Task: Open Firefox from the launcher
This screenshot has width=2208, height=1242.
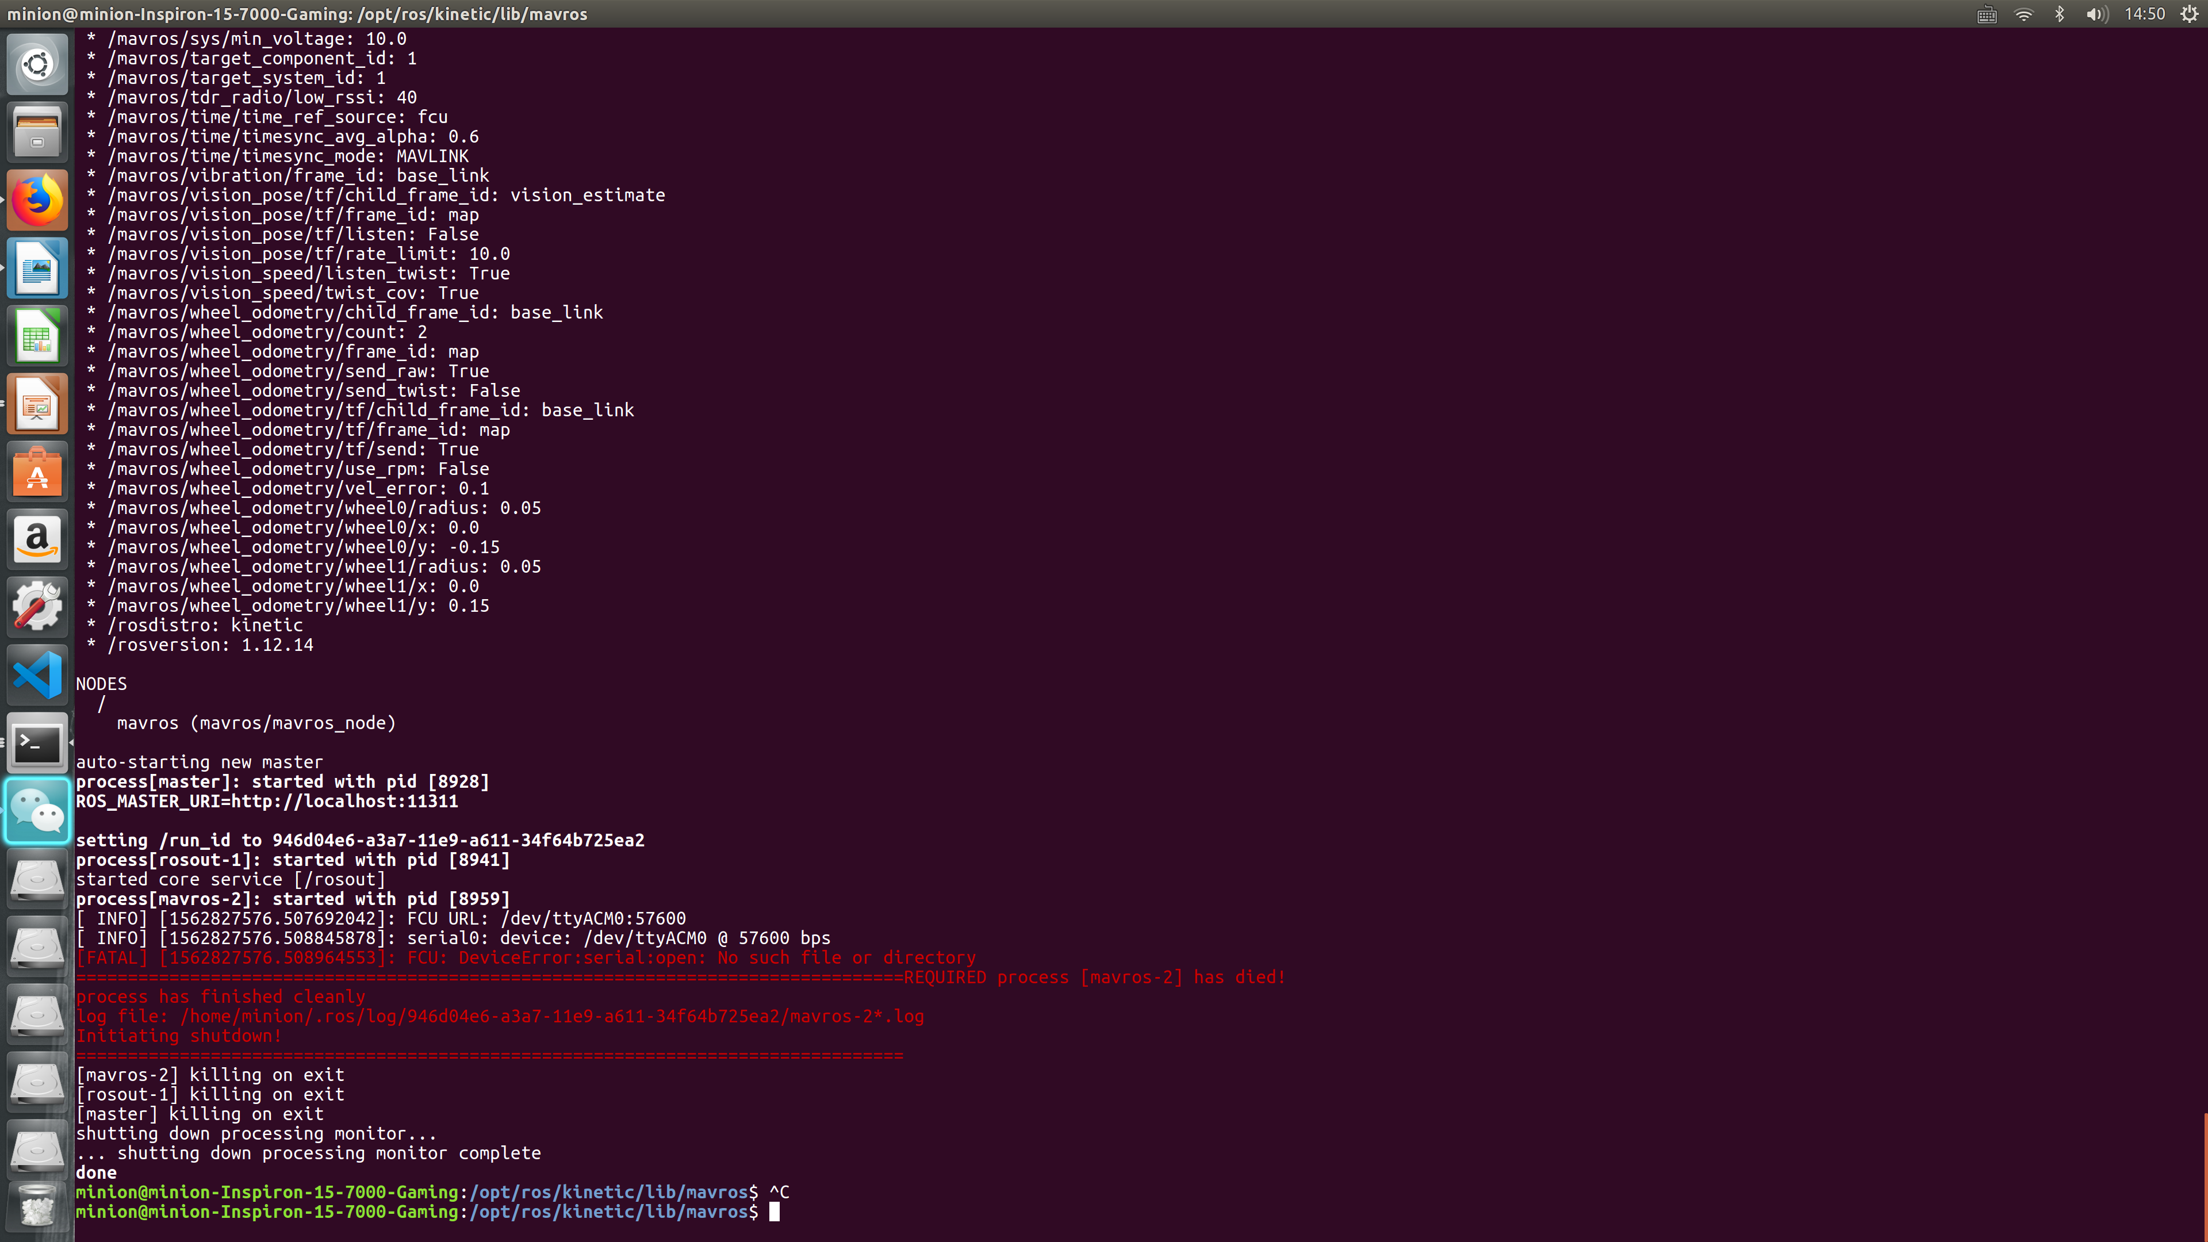Action: point(37,199)
